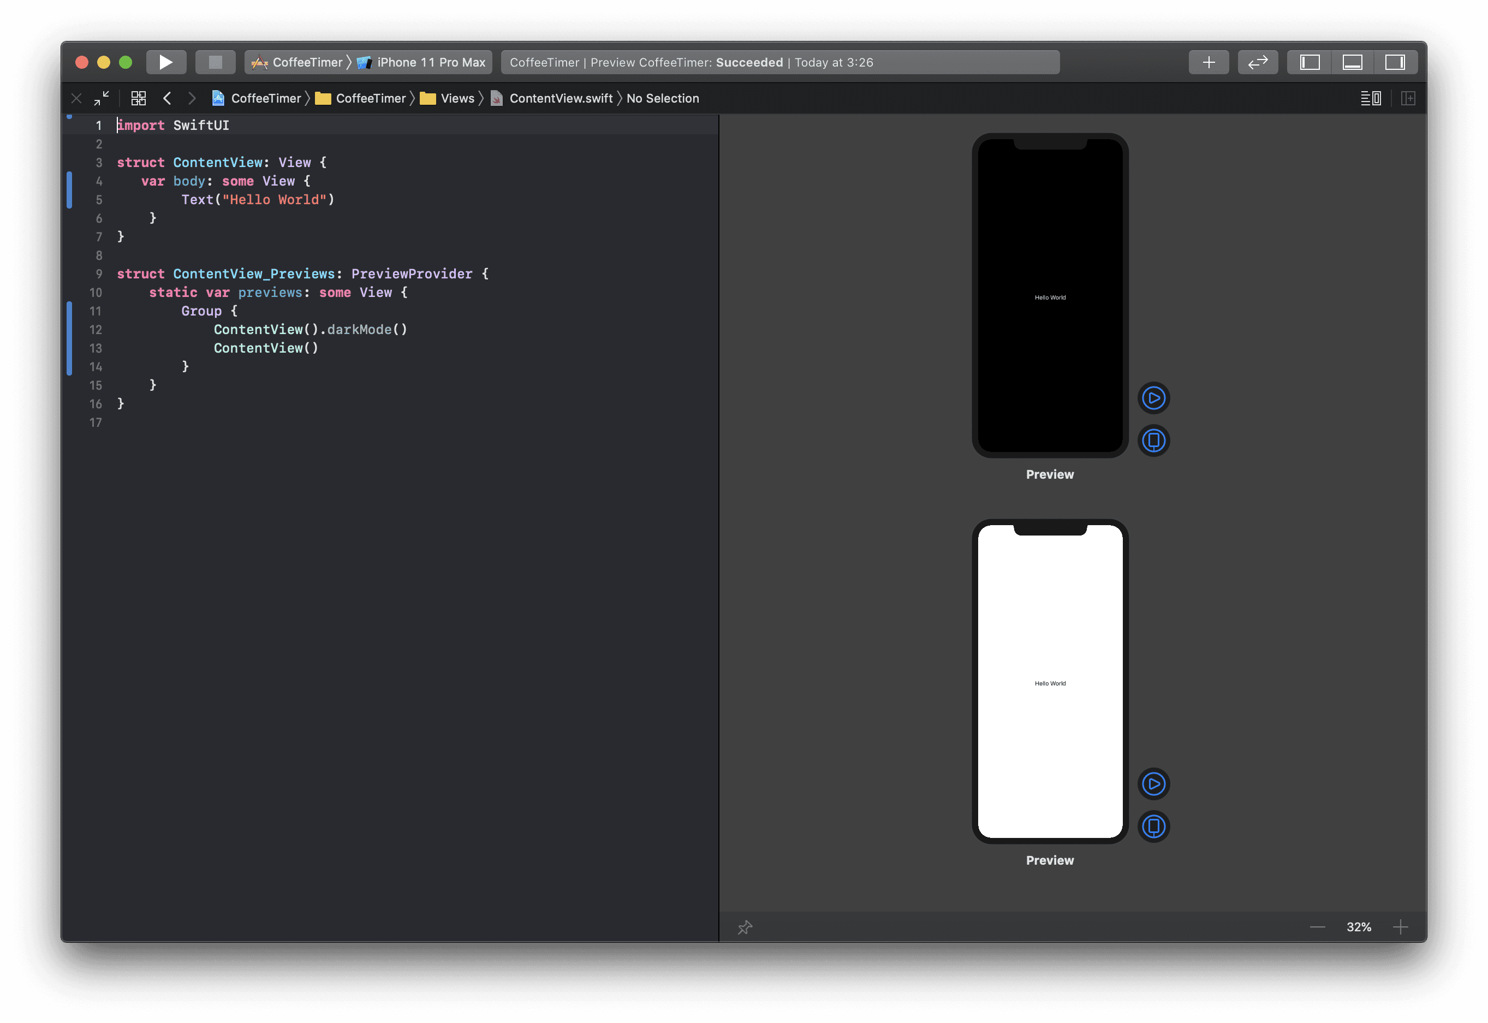Zoom in the canvas with plus
Viewport: 1488px width, 1023px height.
click(x=1400, y=927)
